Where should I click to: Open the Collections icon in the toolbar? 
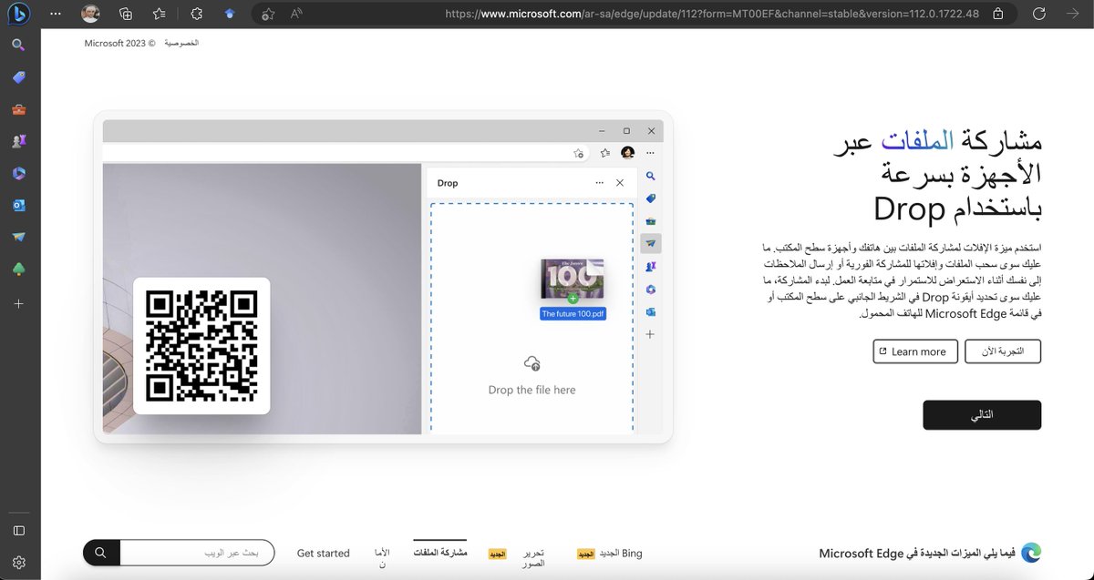126,14
